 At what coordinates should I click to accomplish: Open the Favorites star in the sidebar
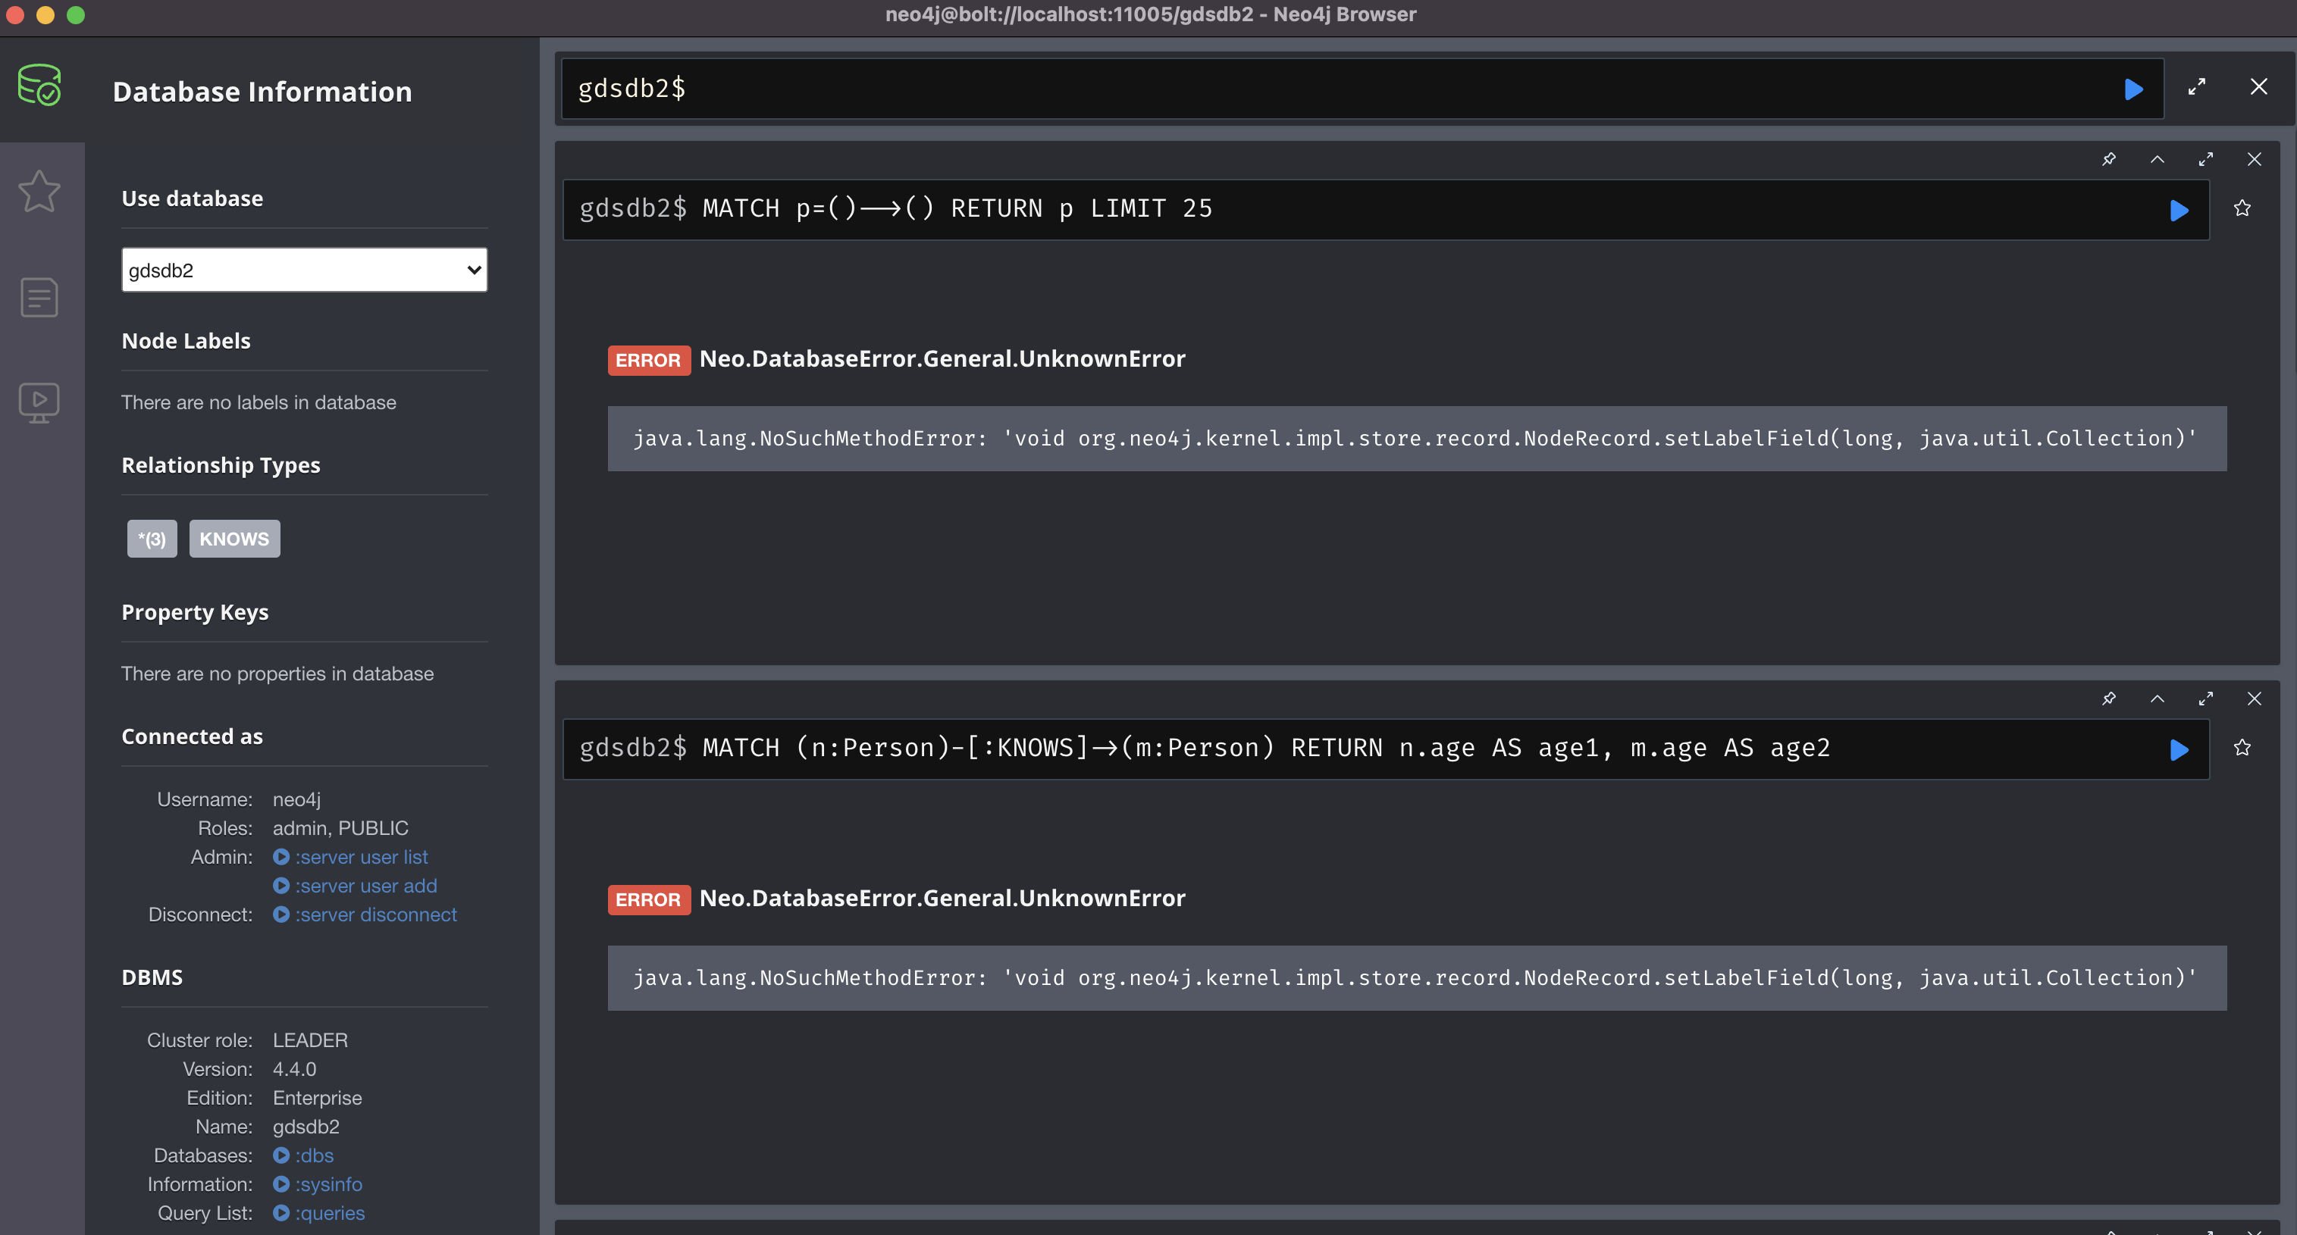pos(39,191)
